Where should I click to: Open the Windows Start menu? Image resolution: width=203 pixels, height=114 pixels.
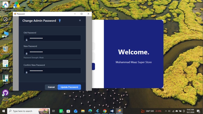4,111
